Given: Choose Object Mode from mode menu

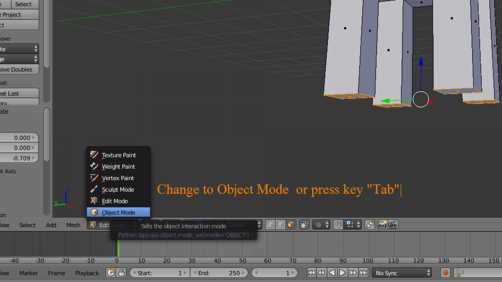Looking at the screenshot, I should click(x=118, y=212).
